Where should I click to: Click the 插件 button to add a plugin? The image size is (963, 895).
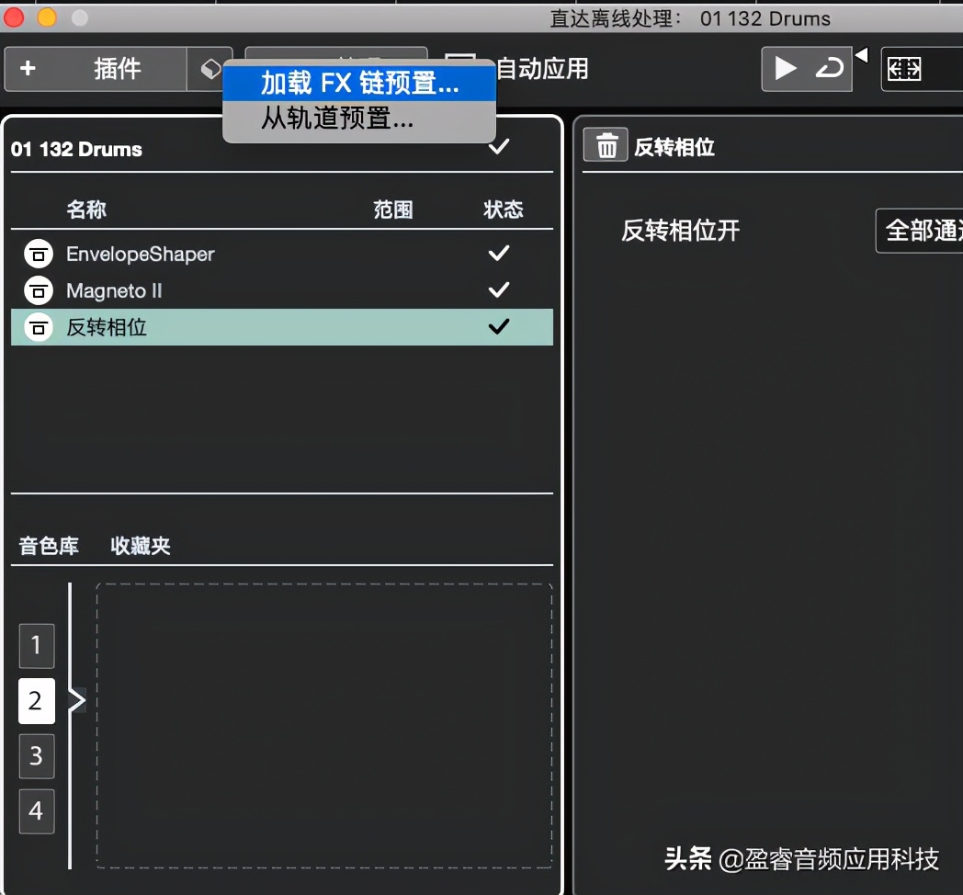pyautogui.click(x=101, y=69)
